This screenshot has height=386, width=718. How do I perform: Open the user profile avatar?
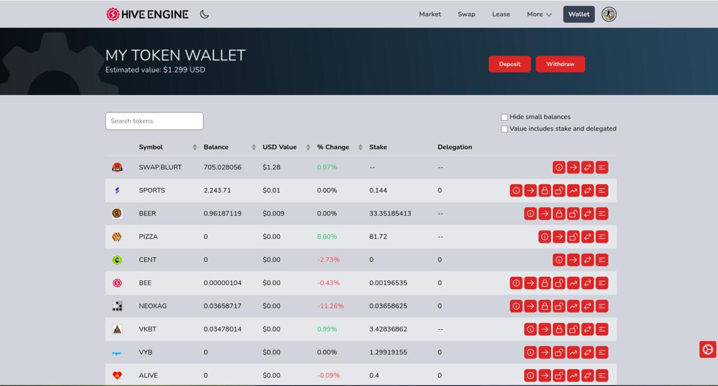point(609,14)
